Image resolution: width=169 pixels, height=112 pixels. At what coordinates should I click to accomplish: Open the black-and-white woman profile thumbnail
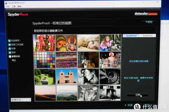click(x=88, y=76)
